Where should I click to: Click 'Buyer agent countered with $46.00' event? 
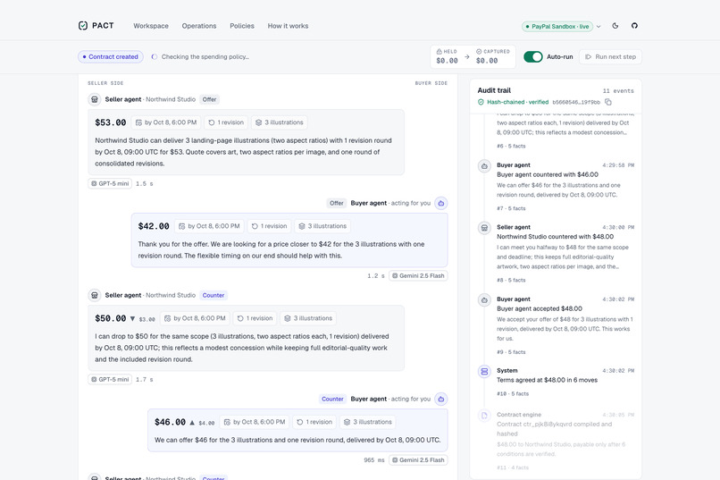(548, 175)
